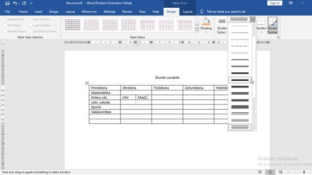Click the Ribbon Display Options icon
The image size is (312, 175).
click(291, 3)
